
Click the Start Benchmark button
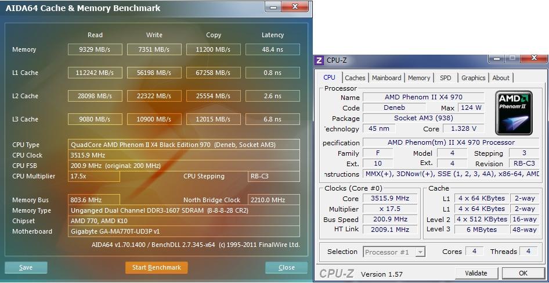click(157, 267)
